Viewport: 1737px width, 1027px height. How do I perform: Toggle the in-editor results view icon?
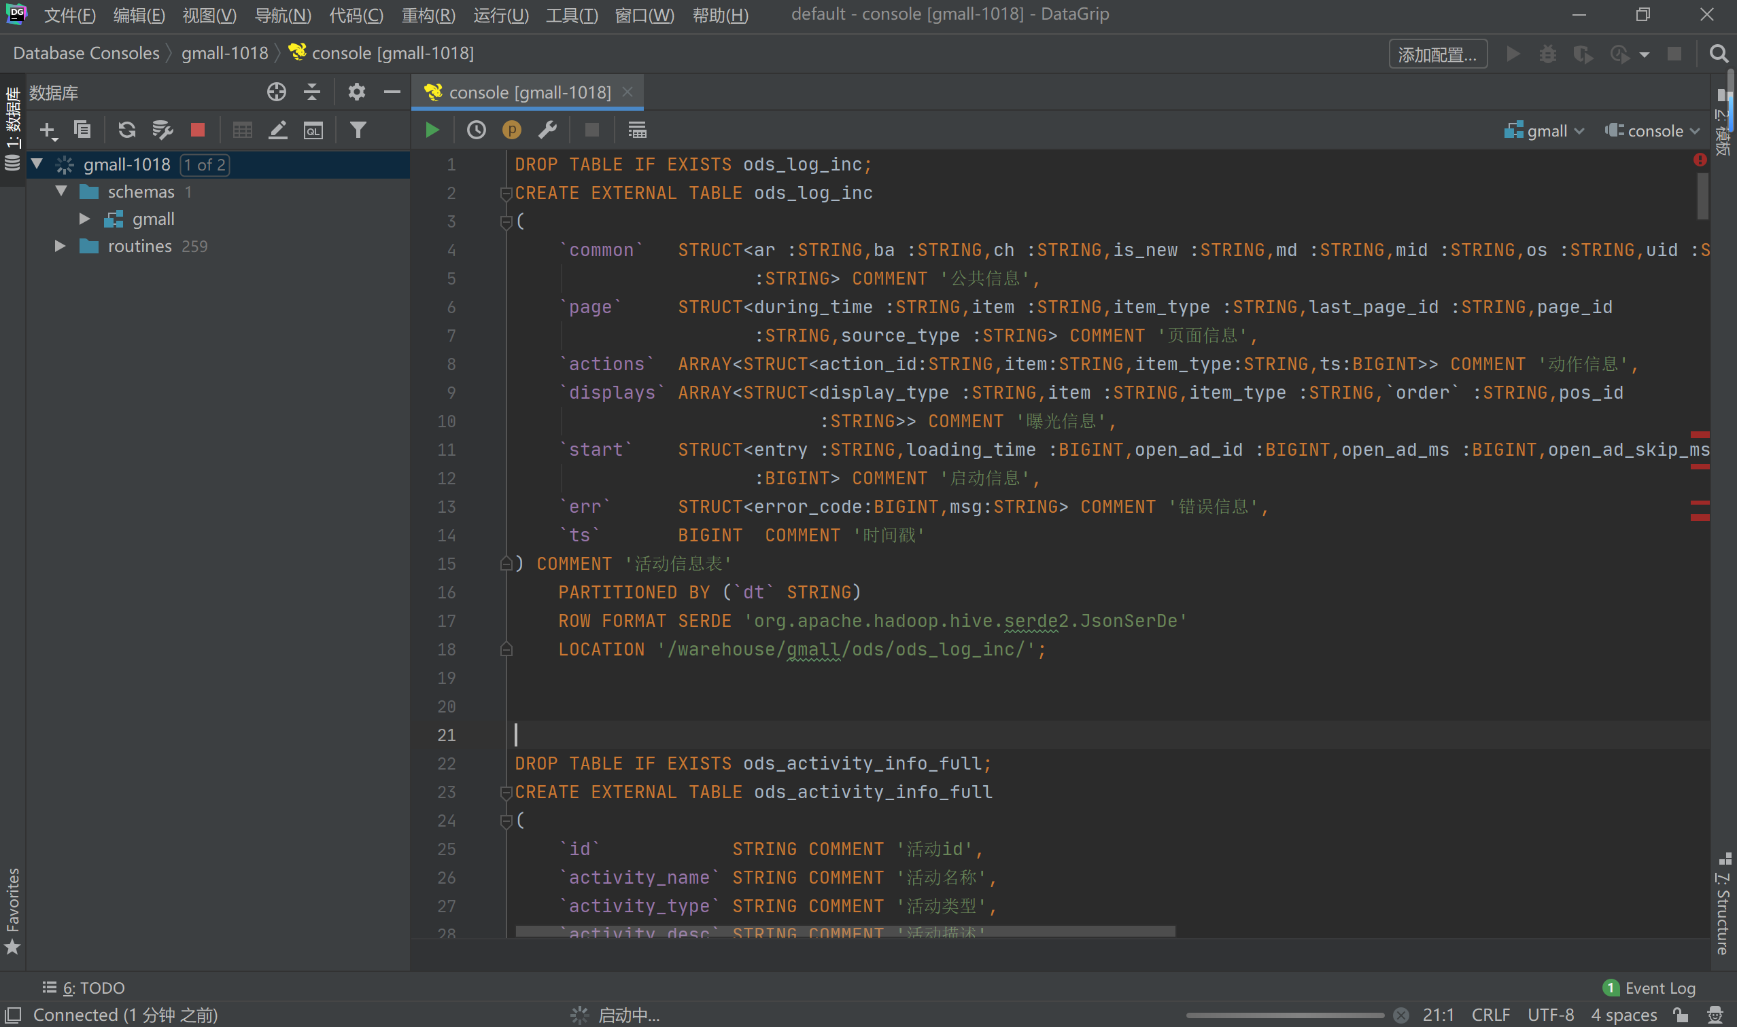[x=637, y=130]
